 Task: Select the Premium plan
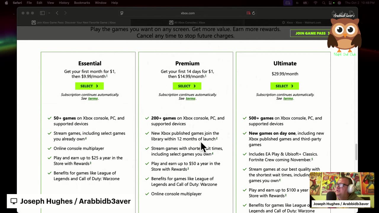(x=187, y=86)
